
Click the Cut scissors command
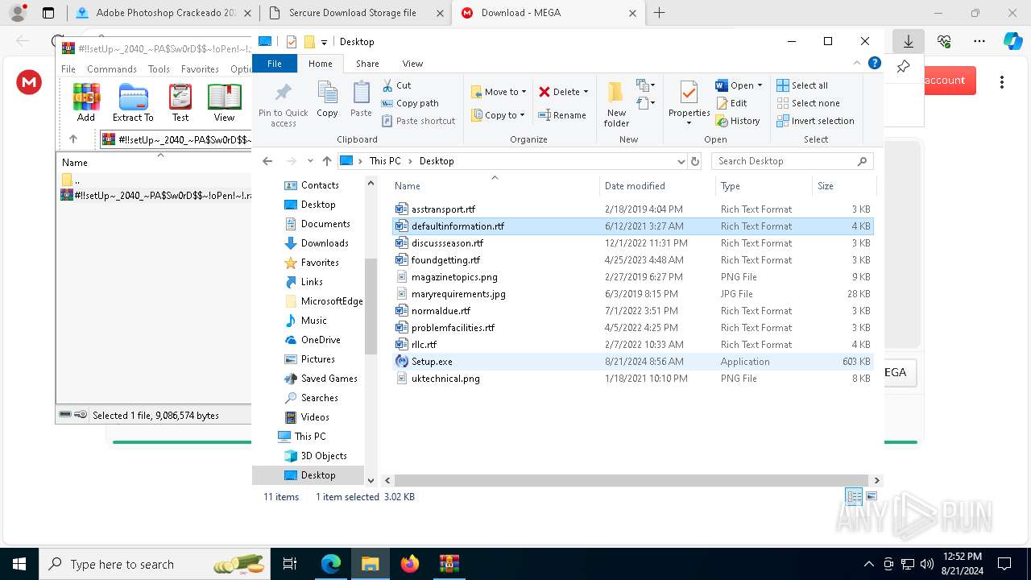click(x=396, y=85)
